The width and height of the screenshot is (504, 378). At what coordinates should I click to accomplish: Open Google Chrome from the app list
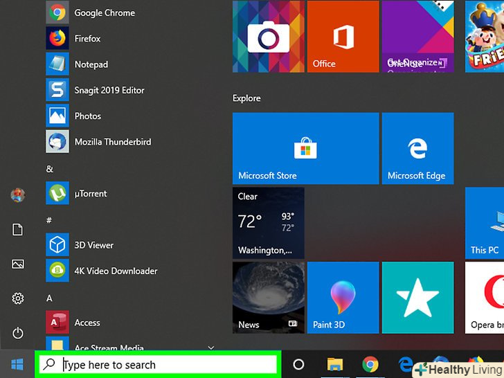point(104,12)
